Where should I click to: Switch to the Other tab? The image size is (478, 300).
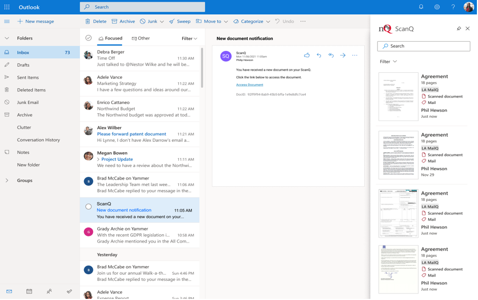click(x=141, y=38)
